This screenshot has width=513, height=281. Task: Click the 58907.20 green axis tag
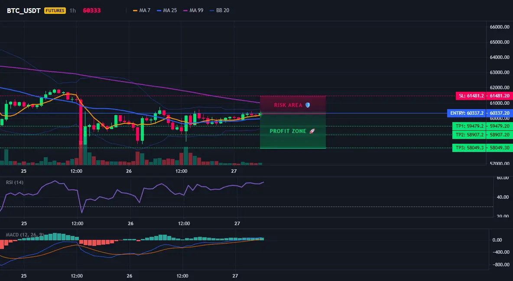point(499,135)
